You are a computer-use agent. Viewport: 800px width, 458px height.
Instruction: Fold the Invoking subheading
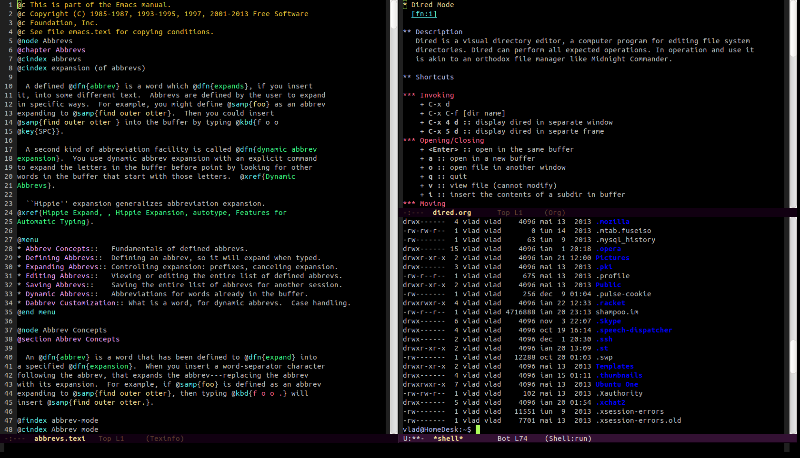coord(429,95)
